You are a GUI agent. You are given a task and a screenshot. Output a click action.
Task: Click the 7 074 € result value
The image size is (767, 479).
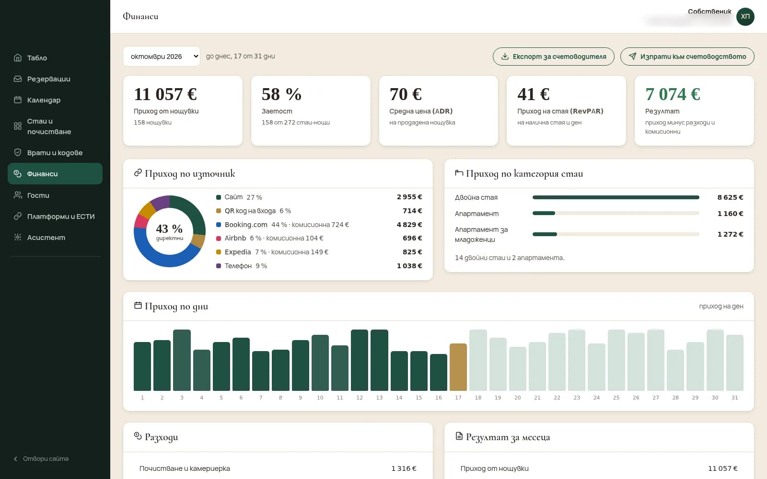(673, 94)
